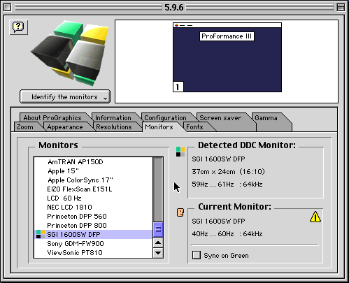349x283 pixels.
Task: Click the 40Hz ... 60Hz : 64kHz text
Action: 227,233
